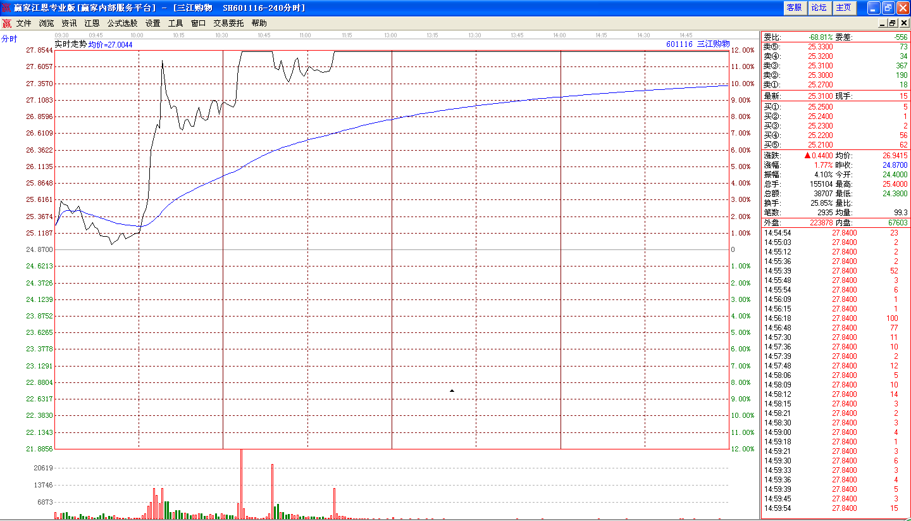The image size is (911, 521).
Task: Click the 24.8700 baseline price on left axis
Action: click(39, 249)
